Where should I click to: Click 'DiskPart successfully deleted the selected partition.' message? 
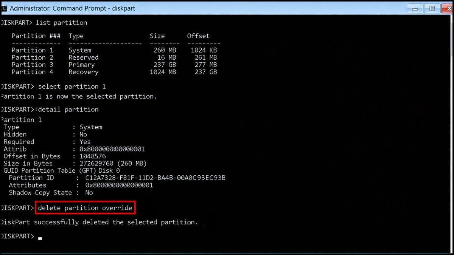[x=100, y=222]
